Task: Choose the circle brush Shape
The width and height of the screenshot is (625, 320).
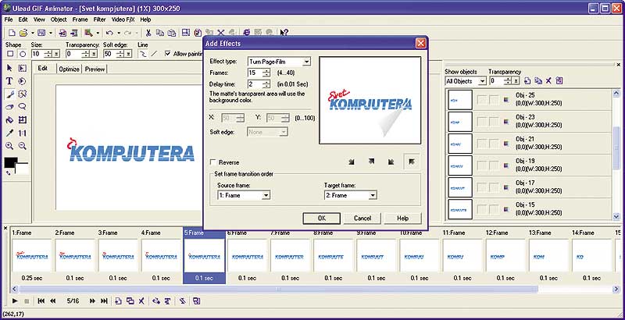Action: [23, 54]
